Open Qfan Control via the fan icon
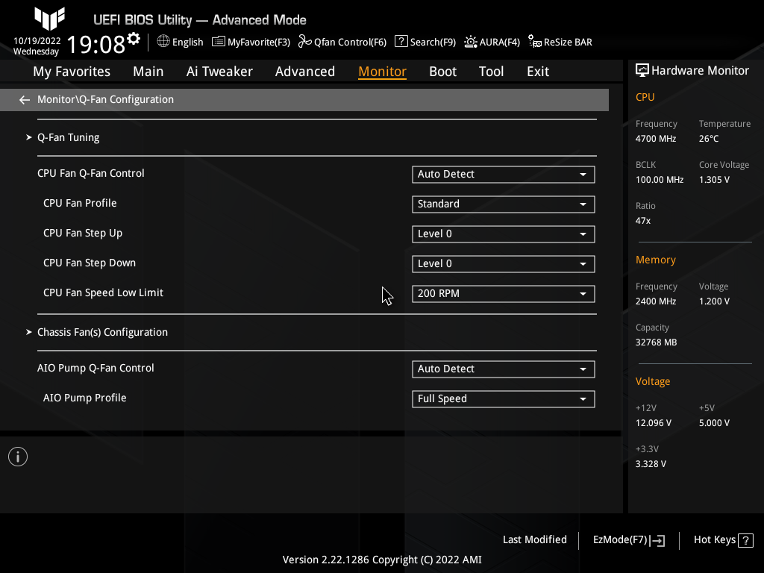 click(304, 42)
